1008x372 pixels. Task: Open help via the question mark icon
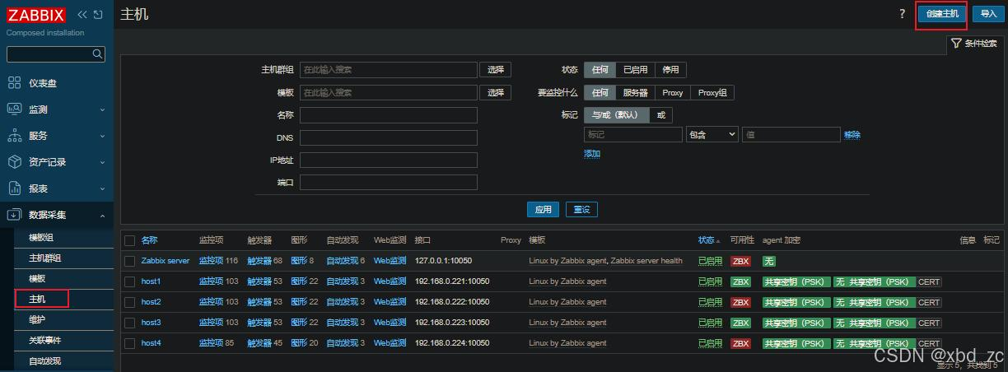[902, 14]
